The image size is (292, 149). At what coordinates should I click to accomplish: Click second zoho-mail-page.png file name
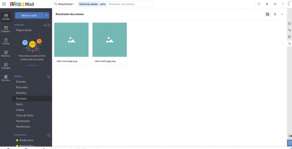105,61
